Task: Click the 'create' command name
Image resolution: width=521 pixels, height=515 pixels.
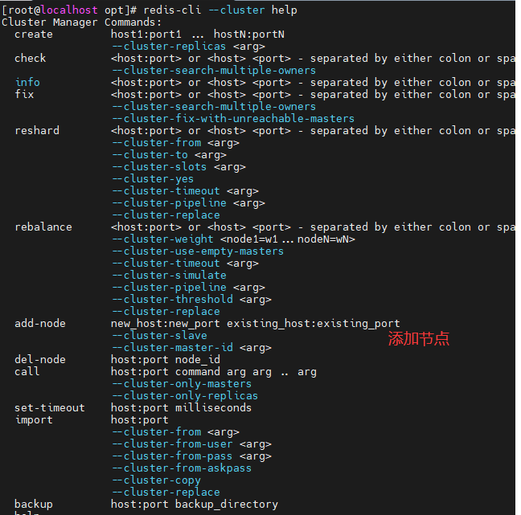Action: pyautogui.click(x=34, y=35)
